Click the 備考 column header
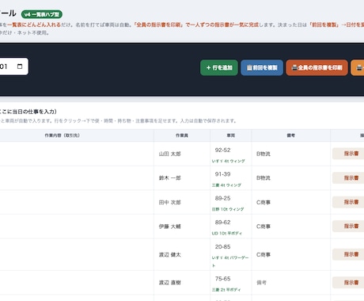This screenshot has width=364, height=301. (290, 135)
